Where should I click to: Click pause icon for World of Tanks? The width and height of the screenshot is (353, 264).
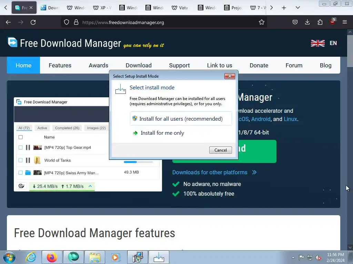(x=28, y=160)
